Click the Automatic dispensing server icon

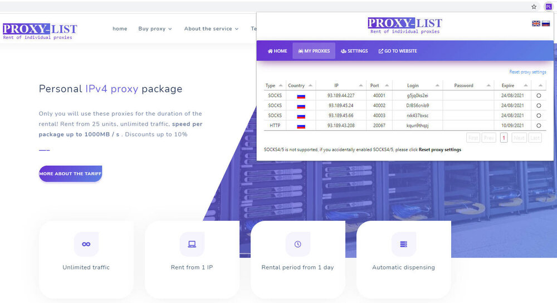[x=403, y=244]
